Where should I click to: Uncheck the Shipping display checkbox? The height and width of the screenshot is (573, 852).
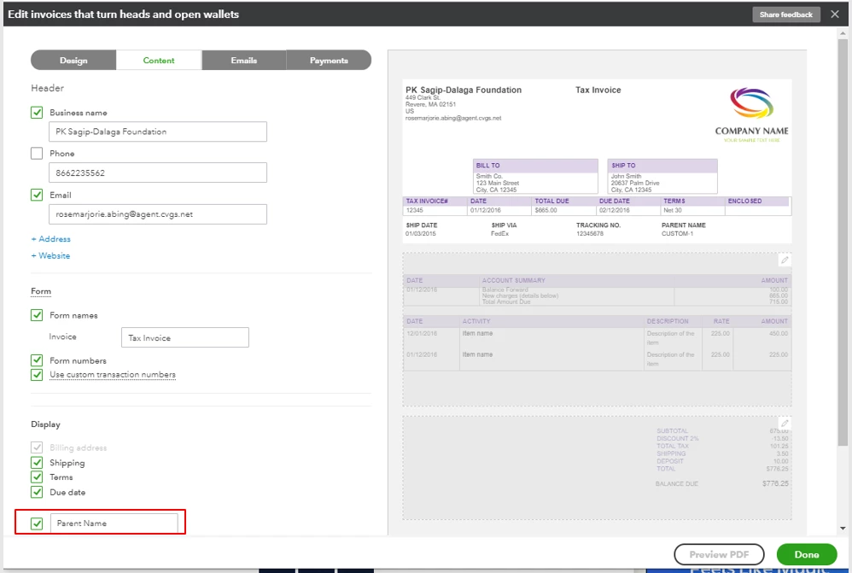[37, 463]
